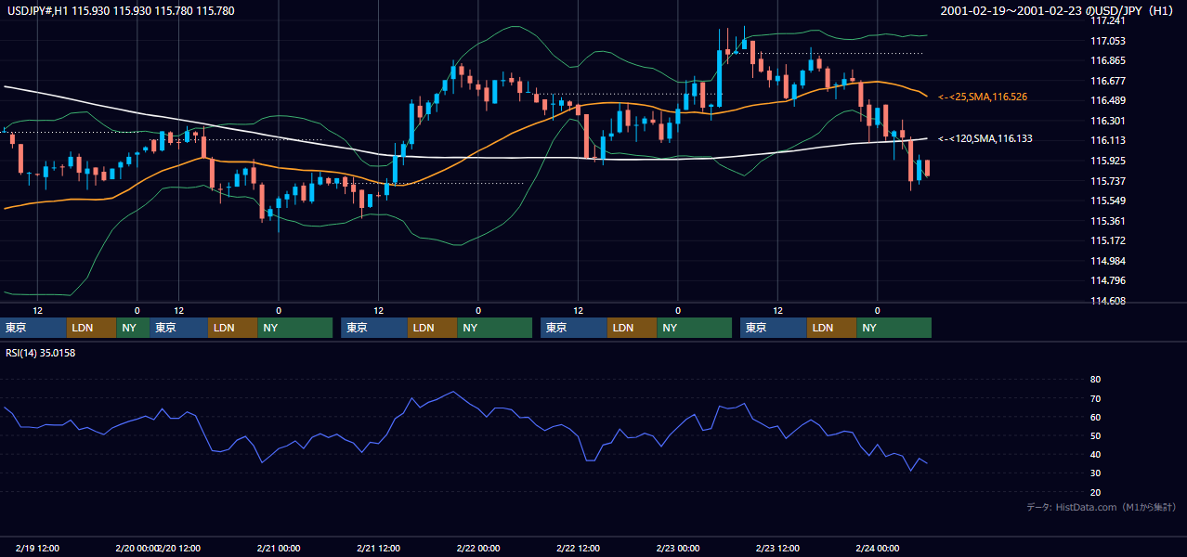The height and width of the screenshot is (557, 1187).
Task: Select the 120 SMA 116.133 label
Action: coord(985,138)
